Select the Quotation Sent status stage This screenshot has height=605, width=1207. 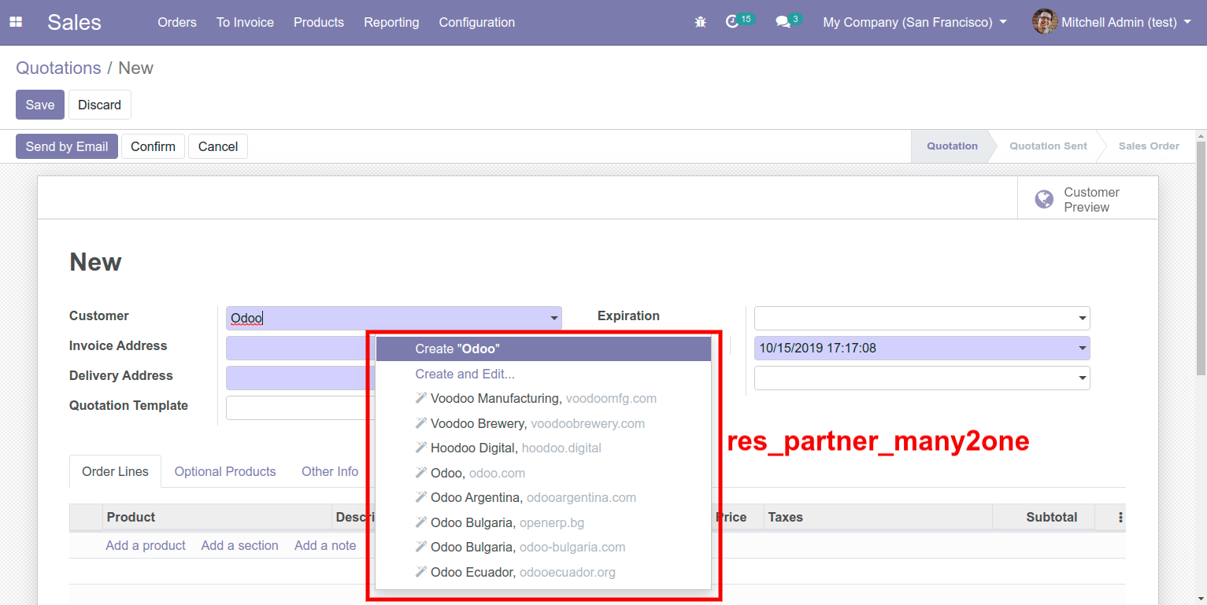point(1048,146)
